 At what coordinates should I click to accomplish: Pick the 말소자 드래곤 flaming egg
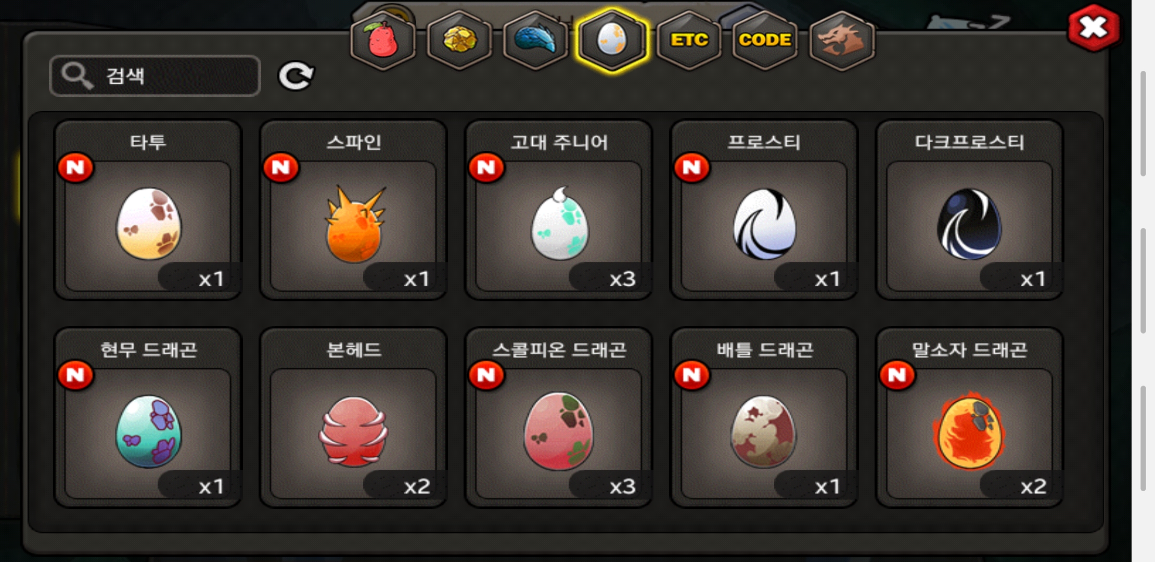[969, 417]
